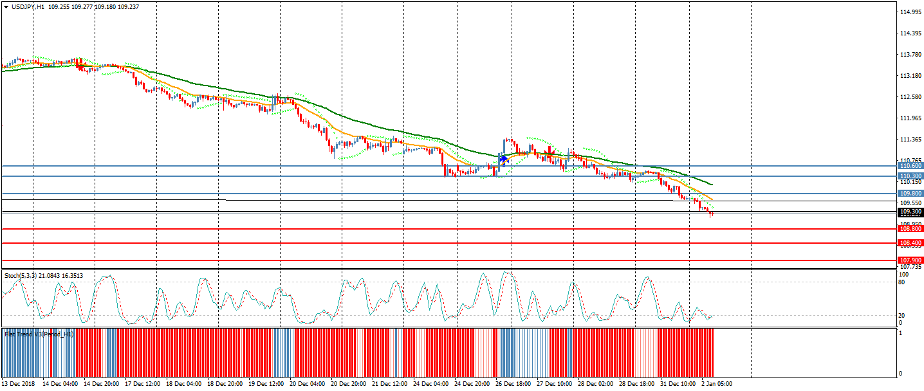Click the 109.300 black current price label
The width and height of the screenshot is (924, 391).
[x=910, y=212]
